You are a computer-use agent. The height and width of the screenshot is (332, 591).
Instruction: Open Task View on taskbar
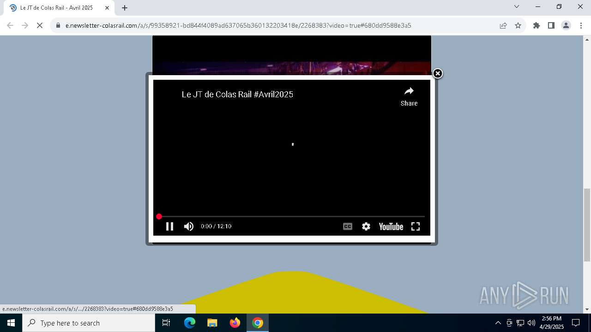pyautogui.click(x=166, y=323)
